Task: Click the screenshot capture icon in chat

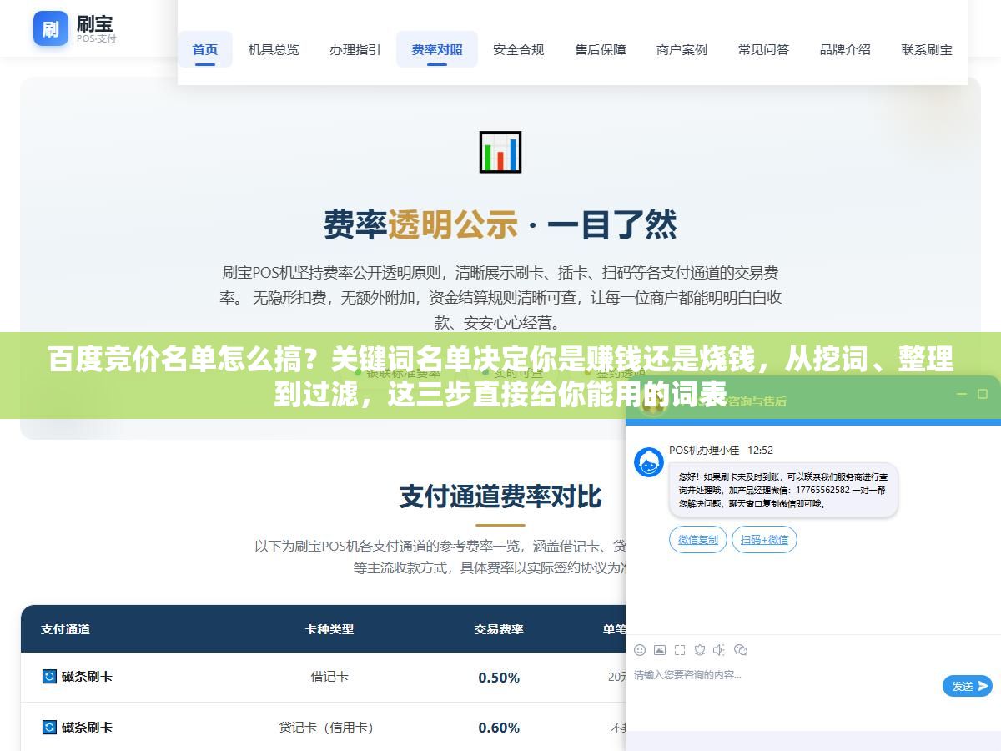Action: coord(680,649)
